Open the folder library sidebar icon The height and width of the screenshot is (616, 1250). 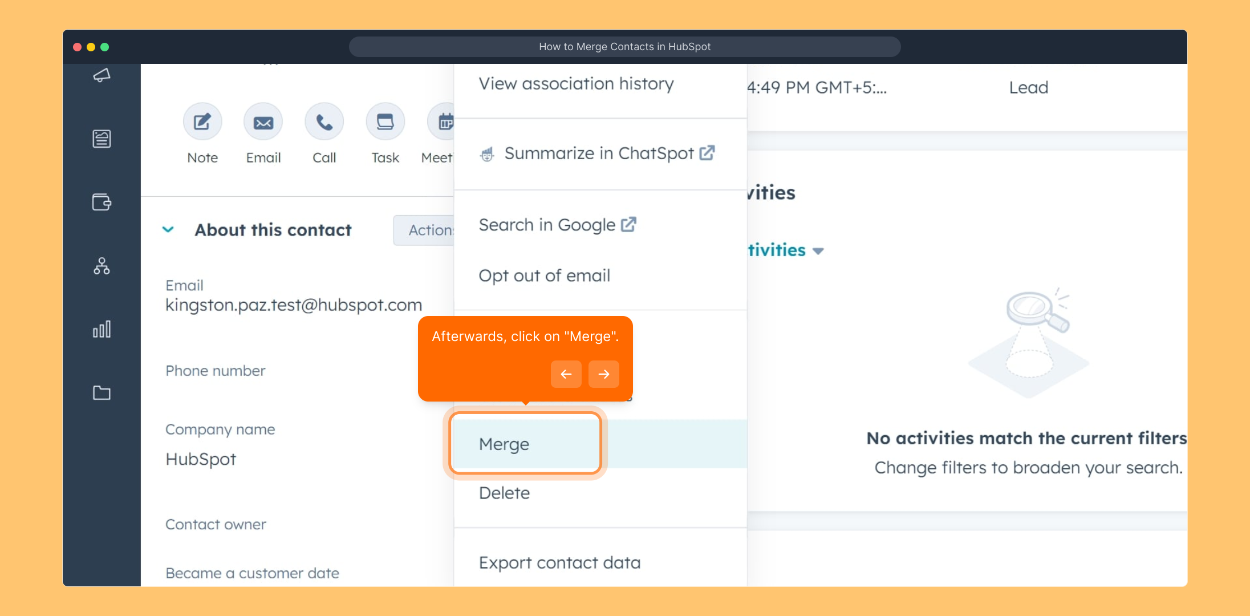(x=102, y=392)
